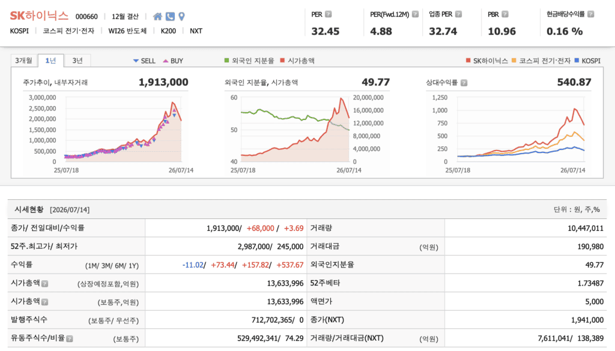
Task: Click the 단위 : 원, 주,% unit note
Action: (x=577, y=209)
